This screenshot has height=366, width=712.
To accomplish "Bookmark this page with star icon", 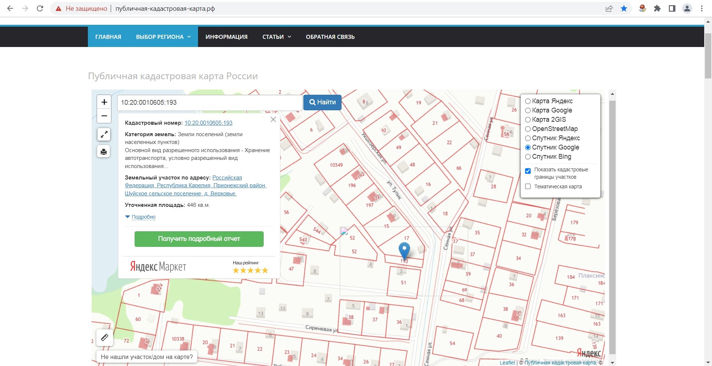I will pyautogui.click(x=624, y=9).
